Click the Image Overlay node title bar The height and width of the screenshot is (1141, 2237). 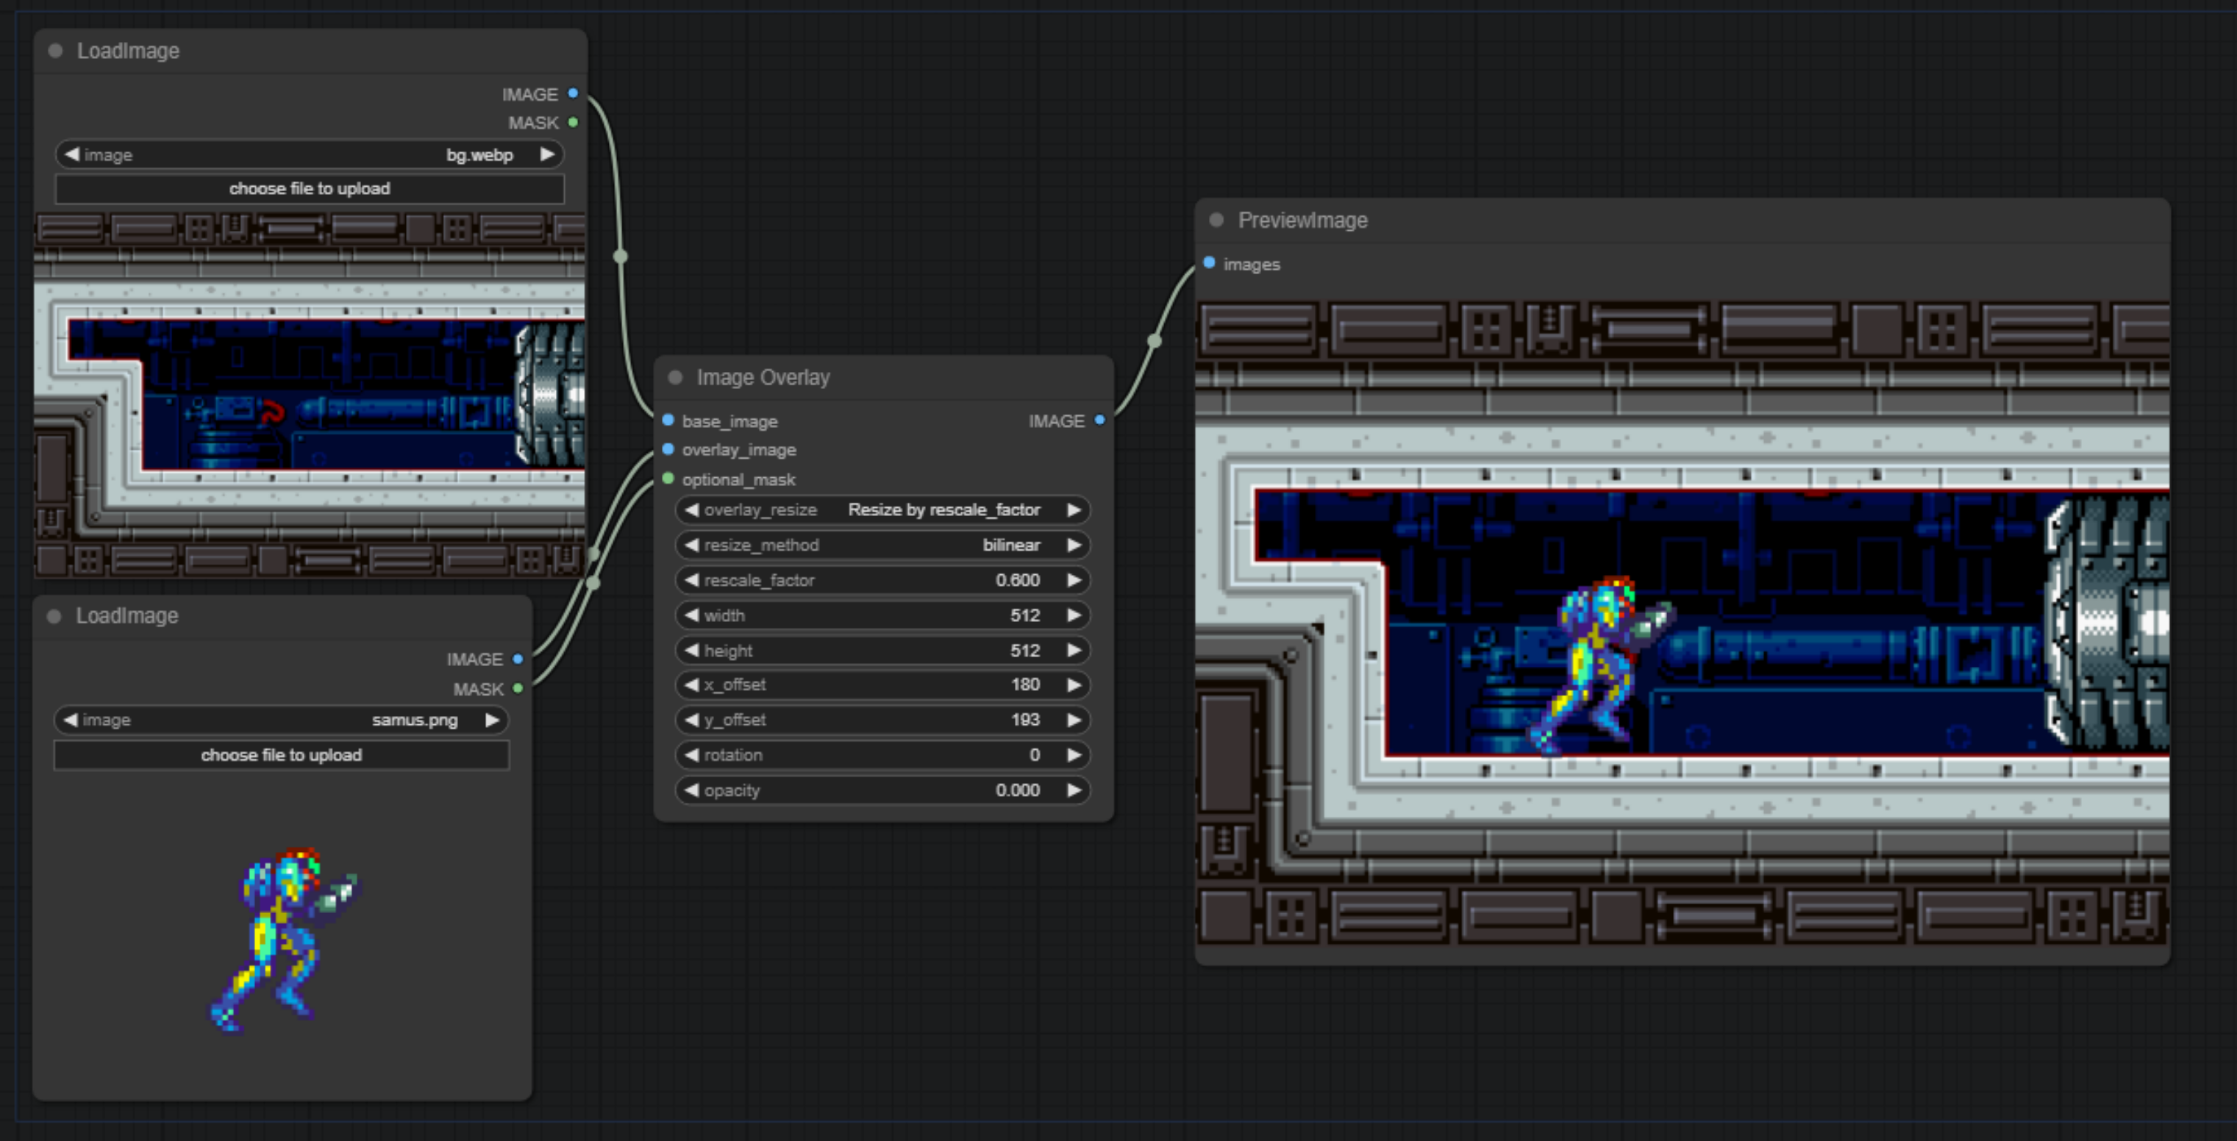pos(868,378)
